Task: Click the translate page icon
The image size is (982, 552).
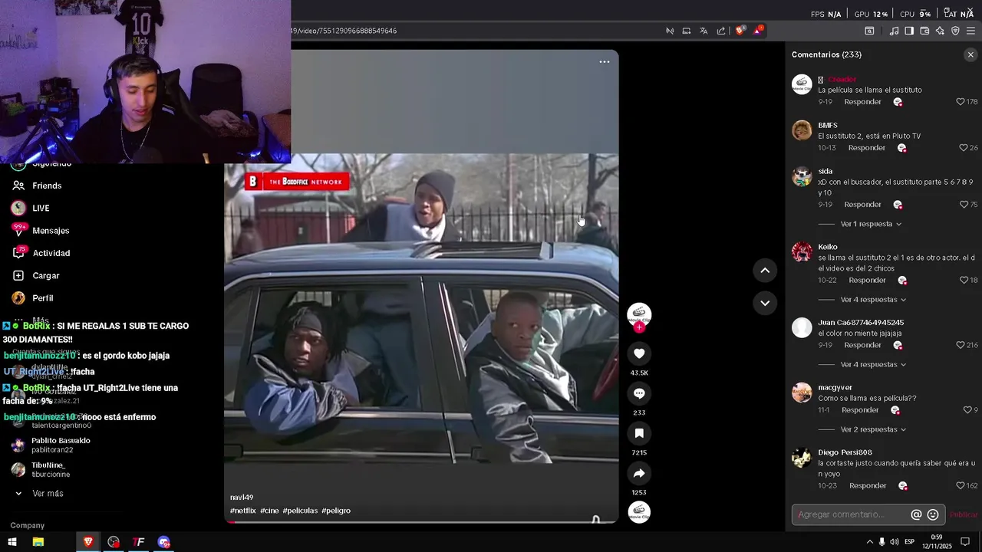Action: pyautogui.click(x=704, y=31)
